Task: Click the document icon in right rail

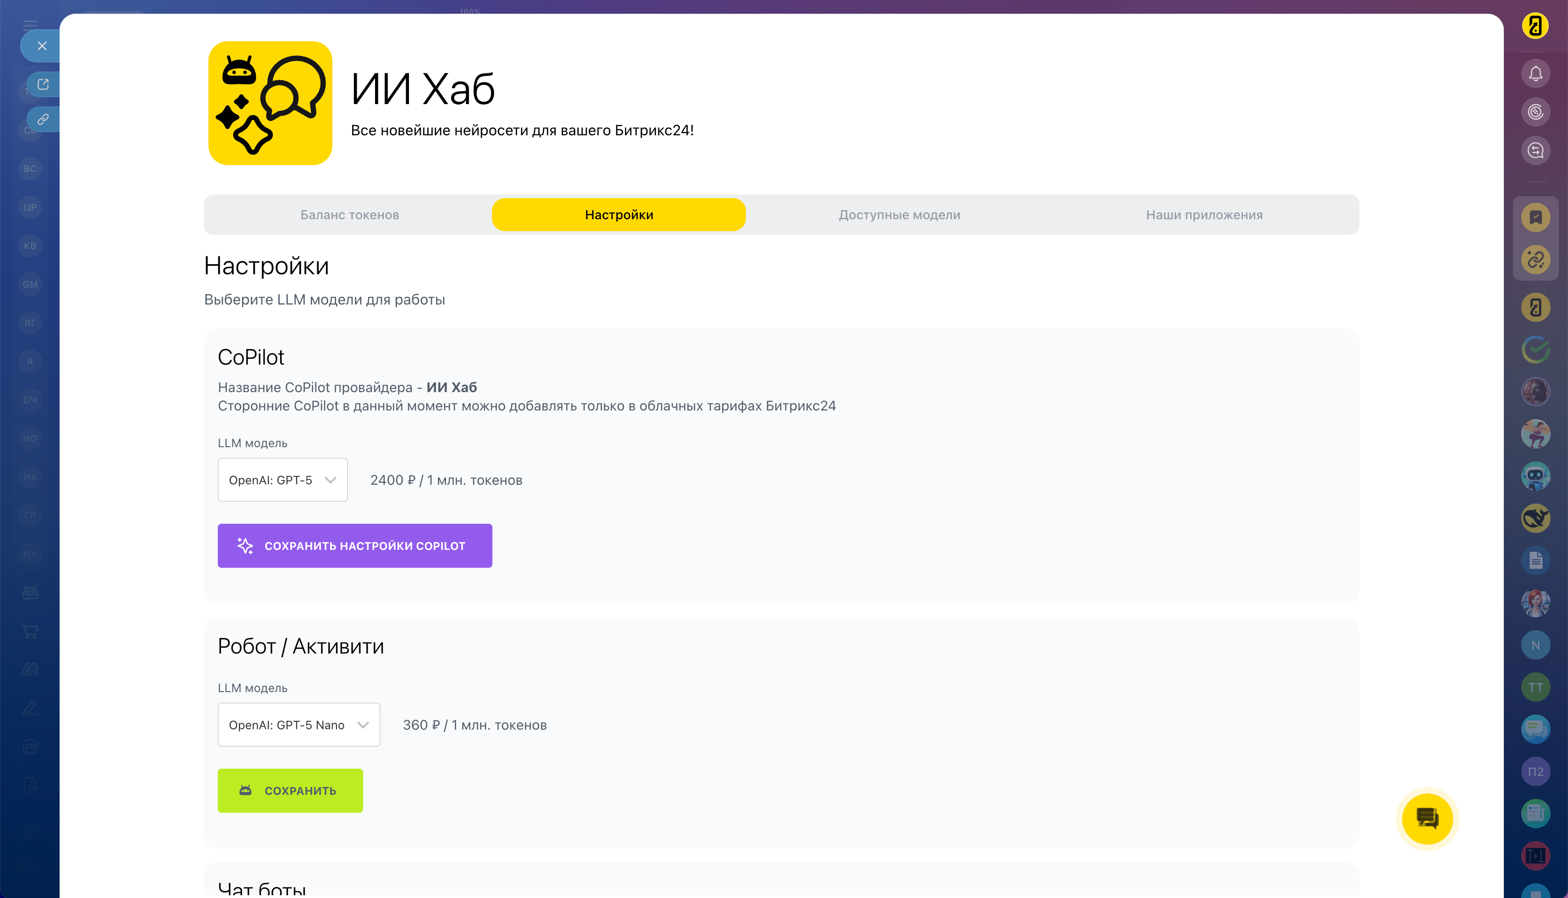Action: pyautogui.click(x=1535, y=560)
